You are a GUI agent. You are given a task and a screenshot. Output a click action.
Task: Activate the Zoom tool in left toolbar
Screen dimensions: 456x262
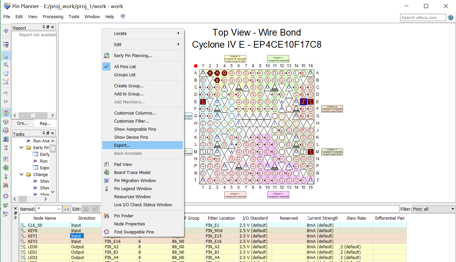point(6,64)
